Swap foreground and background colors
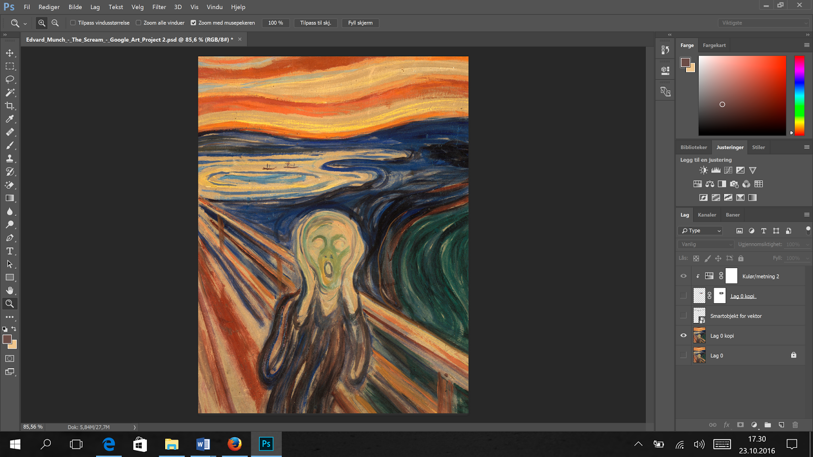The image size is (813, 457). pyautogui.click(x=14, y=329)
